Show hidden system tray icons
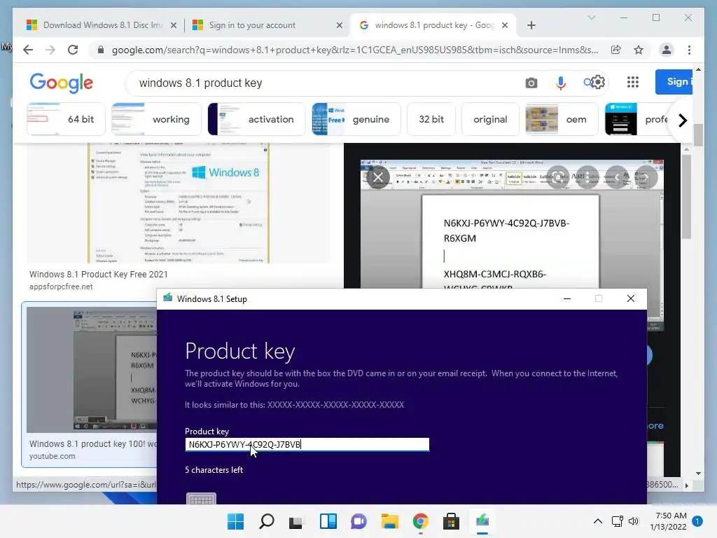 (x=598, y=521)
